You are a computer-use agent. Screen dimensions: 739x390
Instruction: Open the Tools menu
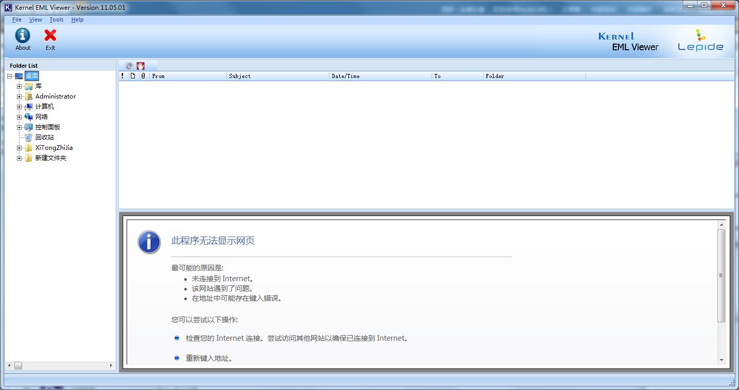(x=56, y=19)
